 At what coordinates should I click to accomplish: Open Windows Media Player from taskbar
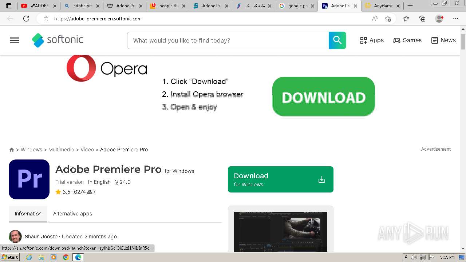(54, 257)
